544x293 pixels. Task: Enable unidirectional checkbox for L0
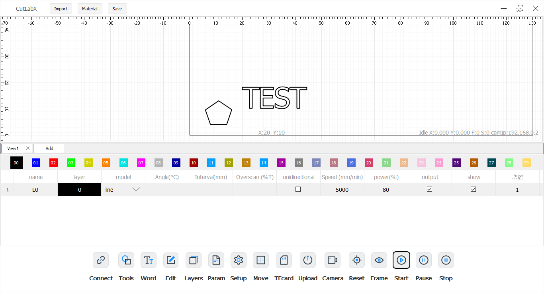click(298, 189)
